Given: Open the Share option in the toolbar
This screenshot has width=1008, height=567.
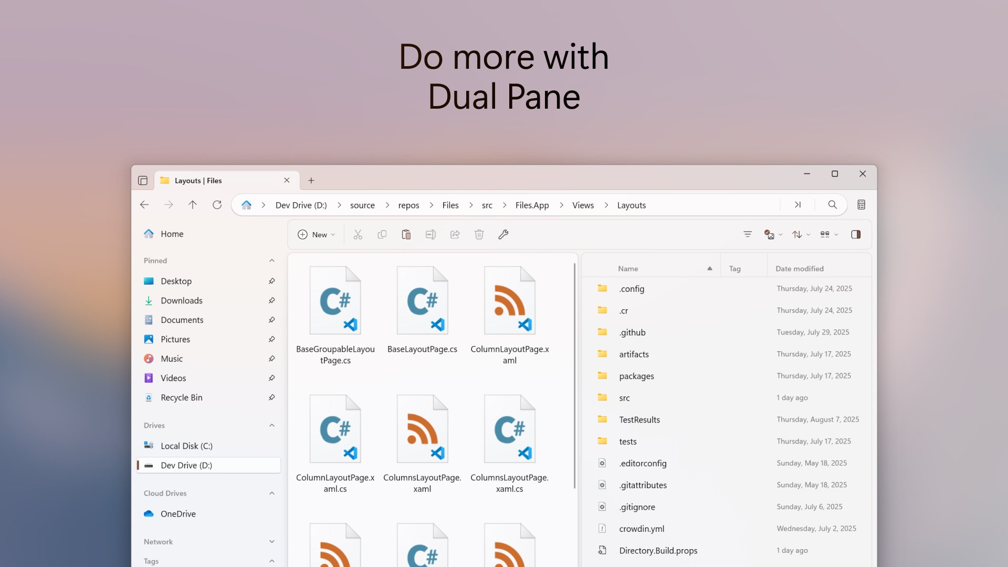Looking at the screenshot, I should pyautogui.click(x=455, y=235).
